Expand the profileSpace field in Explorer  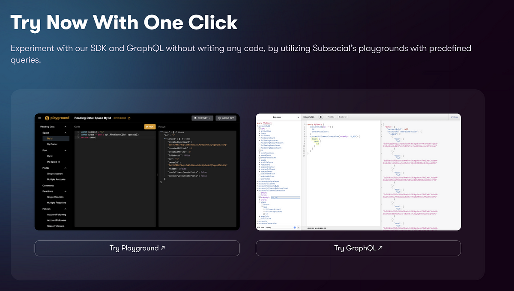pyautogui.click(x=260, y=162)
